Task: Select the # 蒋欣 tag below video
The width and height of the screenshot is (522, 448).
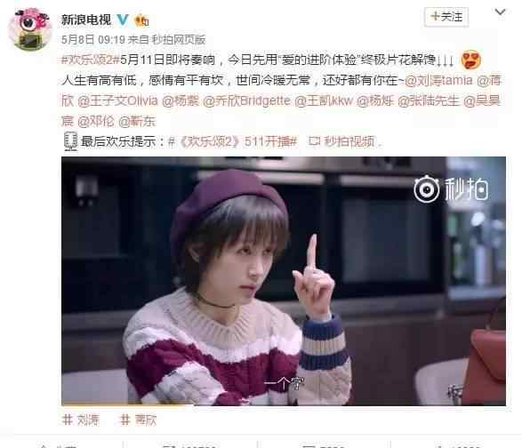Action: click(138, 420)
